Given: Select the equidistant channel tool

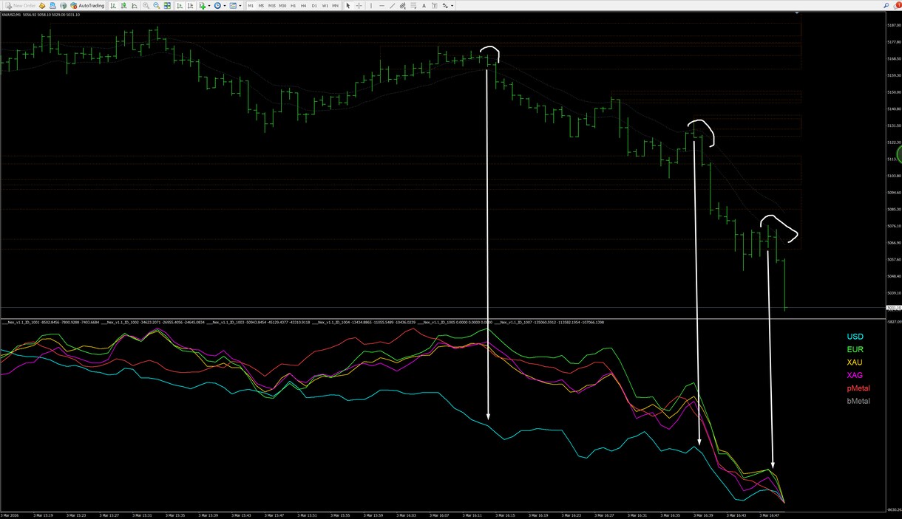Looking at the screenshot, I should coord(403,5).
